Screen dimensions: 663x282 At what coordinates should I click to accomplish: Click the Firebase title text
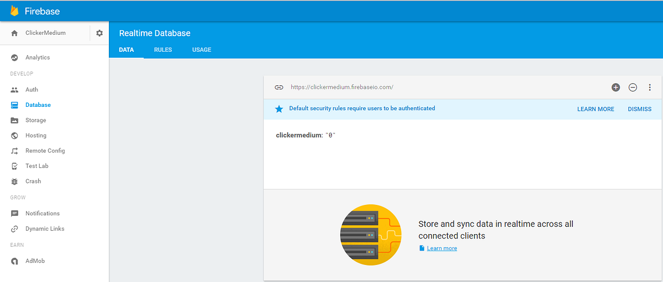[42, 11]
